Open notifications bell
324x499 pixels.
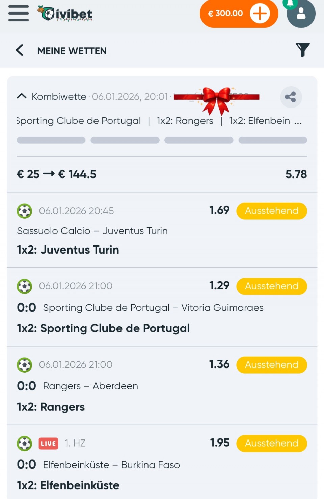[290, 3]
